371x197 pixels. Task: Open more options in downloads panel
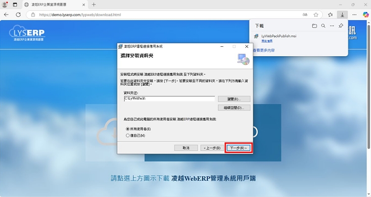[332, 26]
